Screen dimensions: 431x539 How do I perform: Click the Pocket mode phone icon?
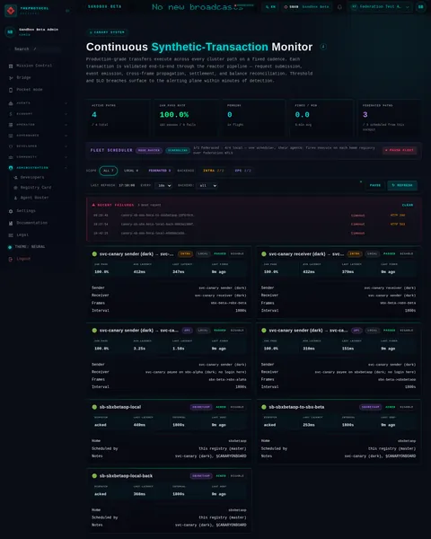pyautogui.click(x=11, y=90)
